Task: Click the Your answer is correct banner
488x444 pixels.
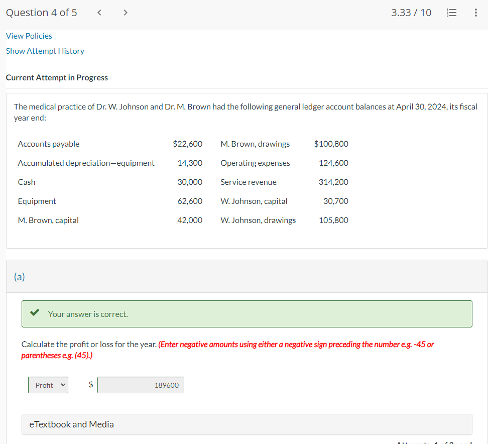Action: tap(246, 313)
